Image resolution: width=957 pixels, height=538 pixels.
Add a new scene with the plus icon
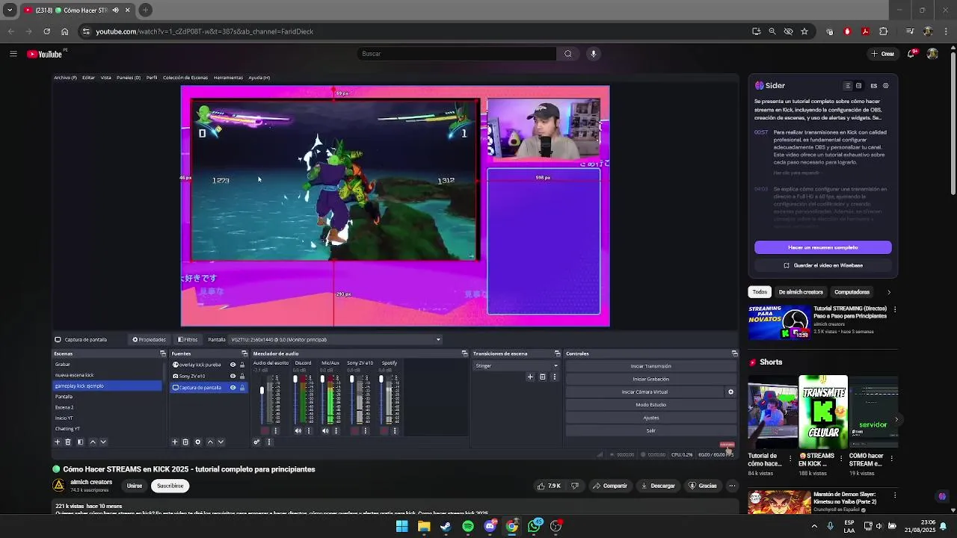coord(57,442)
